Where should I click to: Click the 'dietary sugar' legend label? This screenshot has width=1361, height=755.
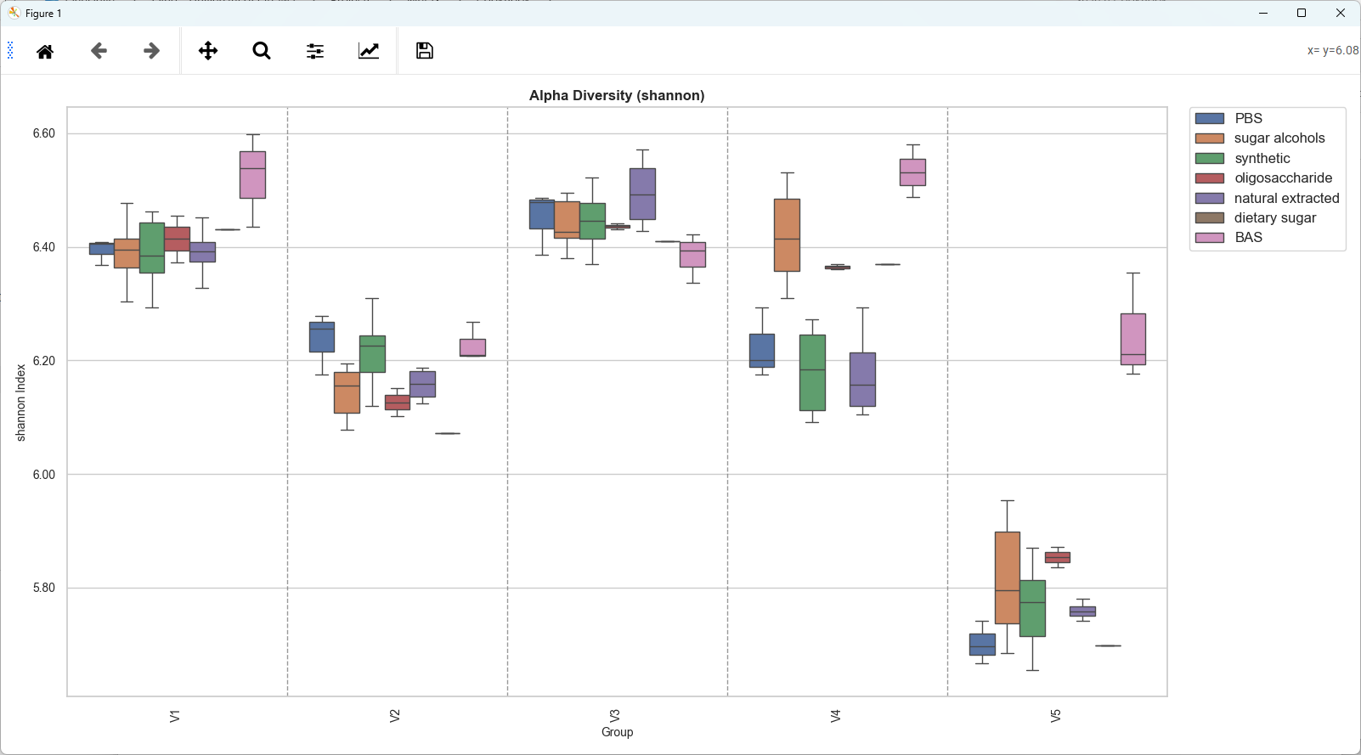click(1275, 218)
